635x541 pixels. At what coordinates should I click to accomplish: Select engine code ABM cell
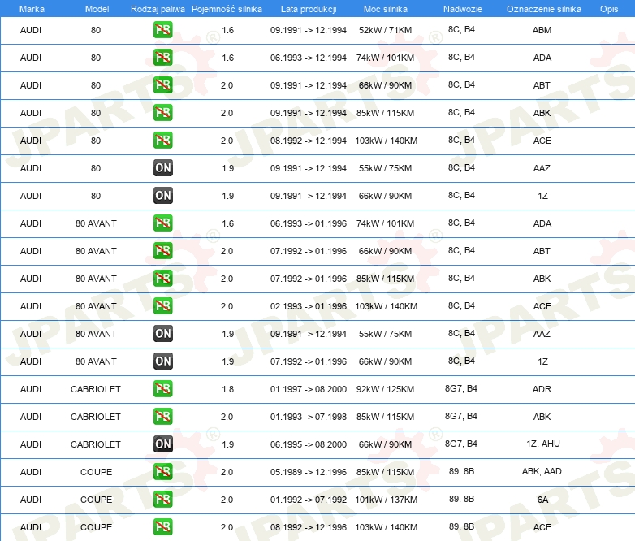pyautogui.click(x=542, y=30)
